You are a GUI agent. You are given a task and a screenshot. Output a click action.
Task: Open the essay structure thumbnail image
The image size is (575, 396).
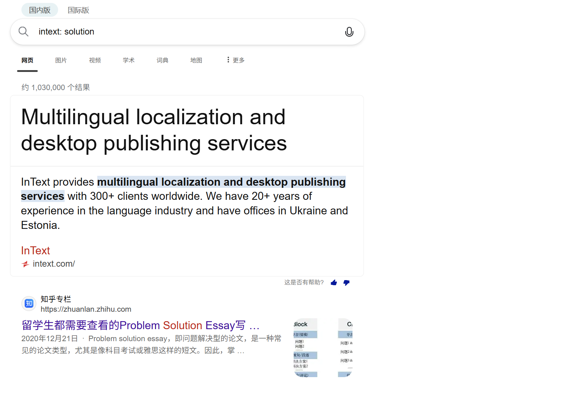tap(323, 348)
